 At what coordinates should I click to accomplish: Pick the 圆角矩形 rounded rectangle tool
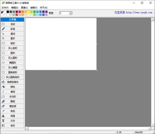point(12,72)
